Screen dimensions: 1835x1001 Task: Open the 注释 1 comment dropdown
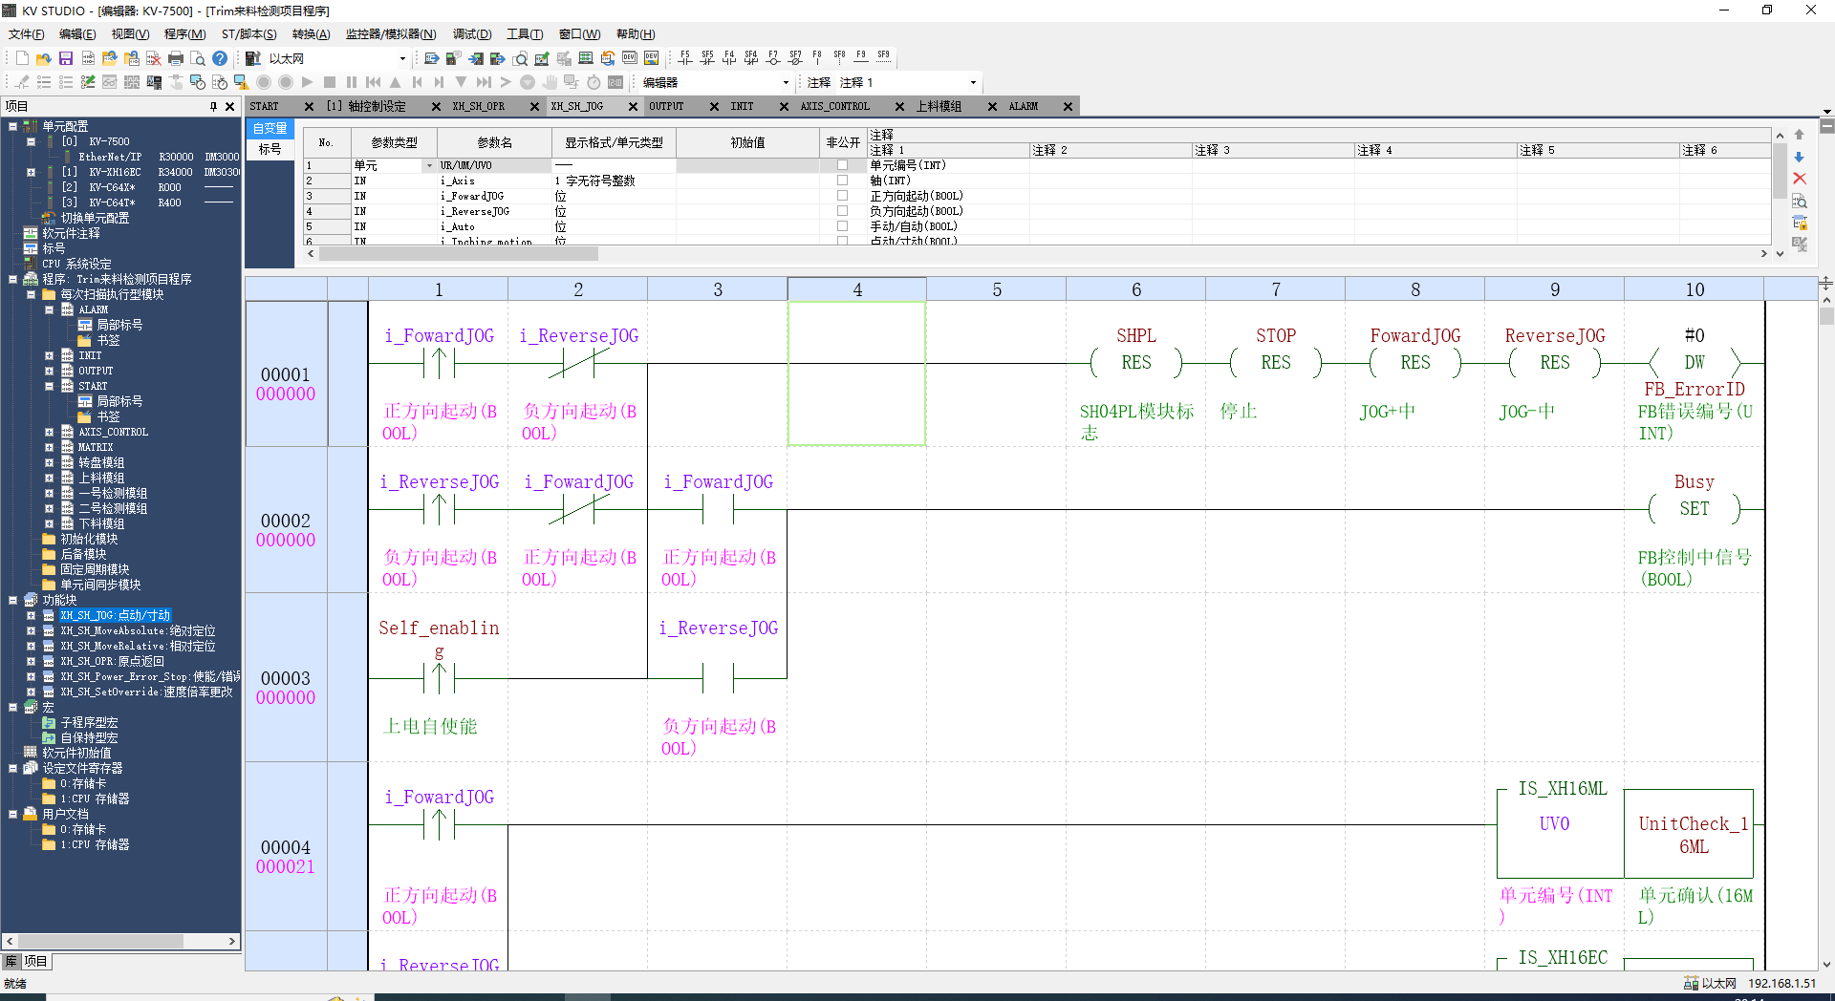click(973, 82)
